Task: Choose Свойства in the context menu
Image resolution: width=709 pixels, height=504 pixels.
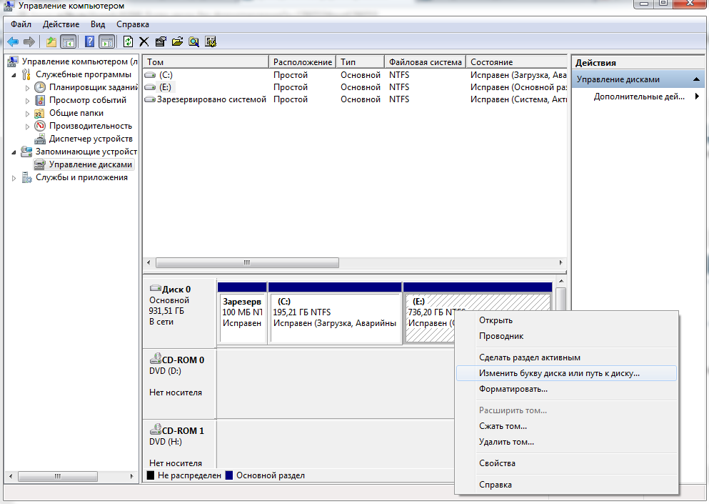Action: pos(566,463)
